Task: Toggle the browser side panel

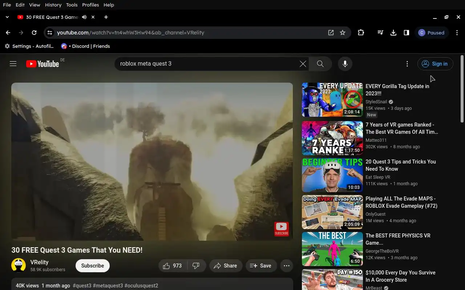Action: point(407,33)
